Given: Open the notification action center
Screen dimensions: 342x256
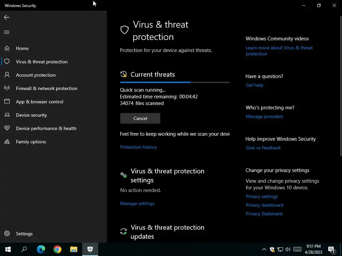Looking at the screenshot, I should (331, 249).
